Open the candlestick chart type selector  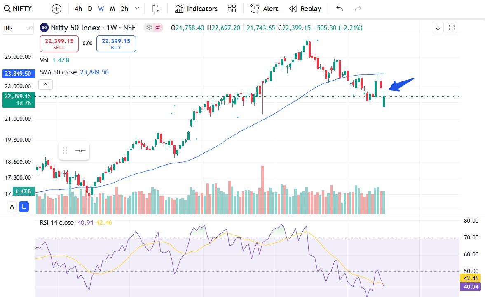coord(156,9)
